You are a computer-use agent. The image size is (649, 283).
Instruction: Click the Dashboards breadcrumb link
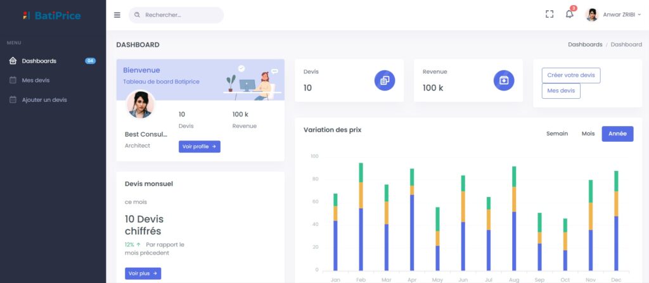point(584,45)
